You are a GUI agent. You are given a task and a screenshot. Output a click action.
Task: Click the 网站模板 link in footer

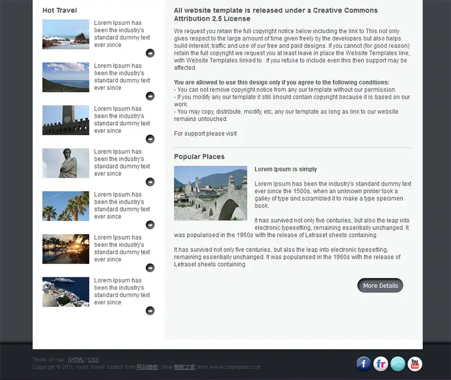pyautogui.click(x=148, y=367)
